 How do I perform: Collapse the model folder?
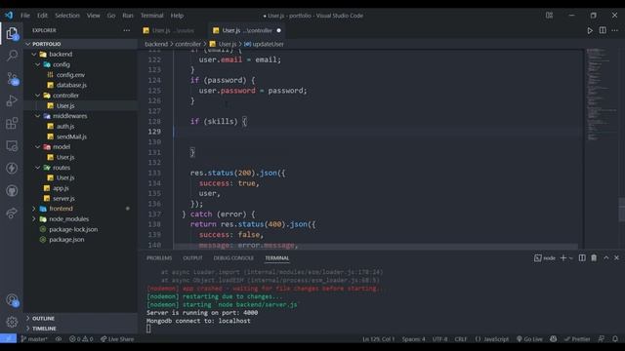click(x=38, y=147)
